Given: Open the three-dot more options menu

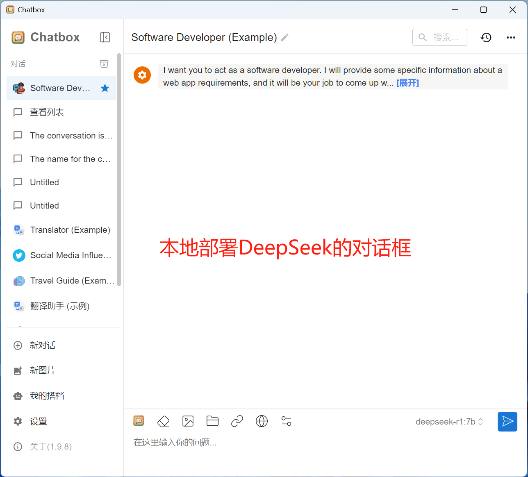Looking at the screenshot, I should point(511,37).
